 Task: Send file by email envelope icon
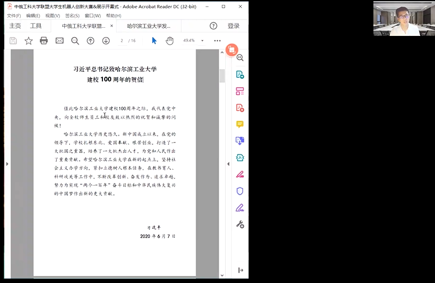(59, 41)
